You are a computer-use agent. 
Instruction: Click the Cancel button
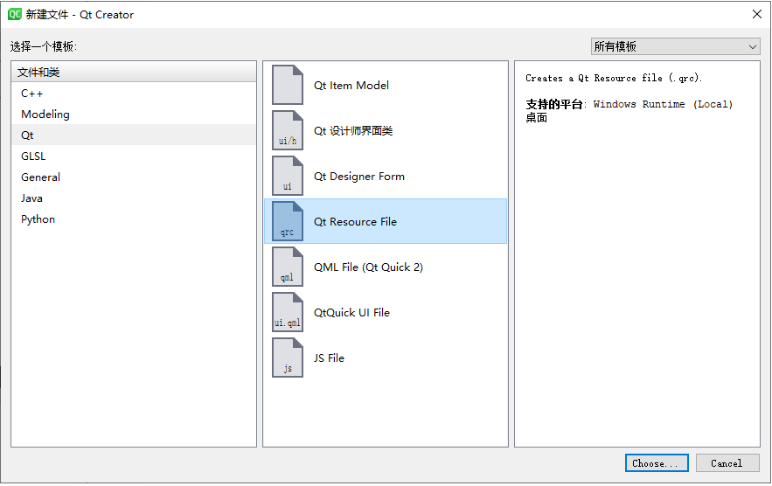727,463
